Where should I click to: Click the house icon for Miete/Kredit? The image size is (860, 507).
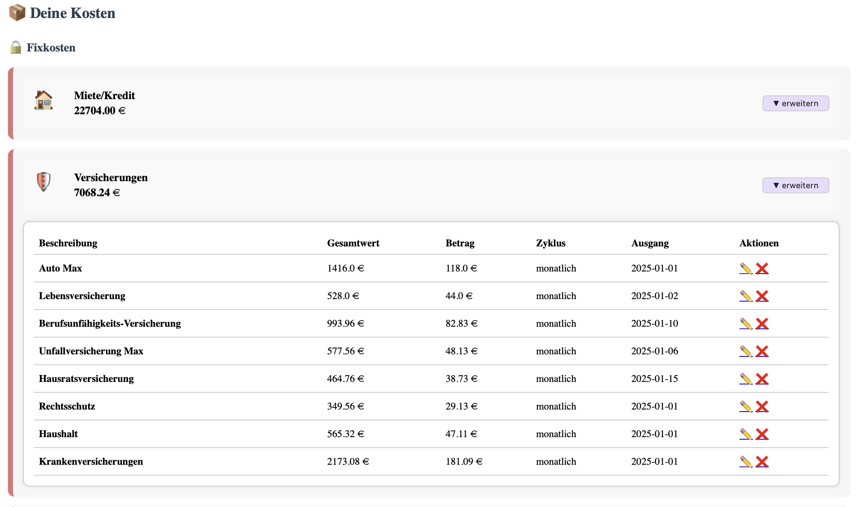(x=44, y=100)
